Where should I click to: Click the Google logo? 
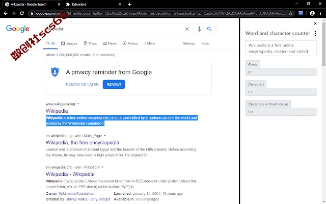coord(18,29)
